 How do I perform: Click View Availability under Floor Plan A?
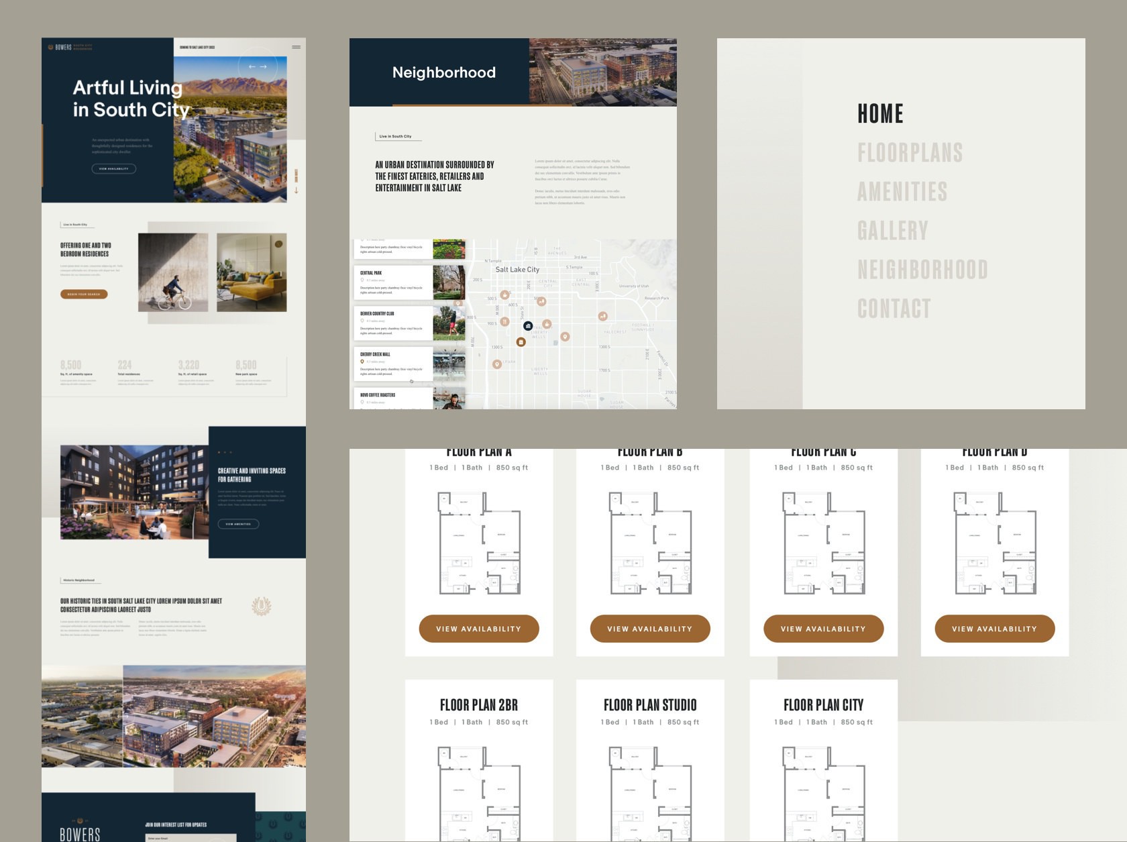click(479, 629)
